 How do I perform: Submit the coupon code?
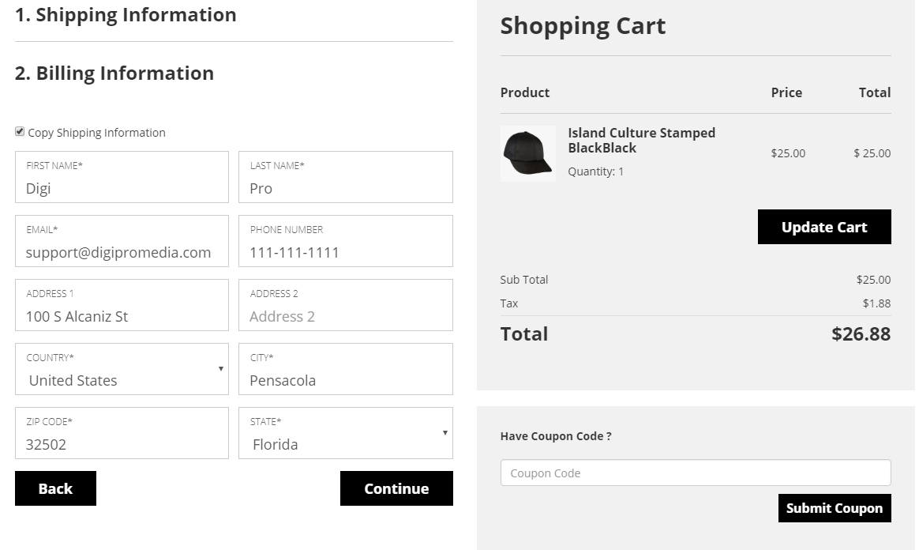pyautogui.click(x=834, y=508)
